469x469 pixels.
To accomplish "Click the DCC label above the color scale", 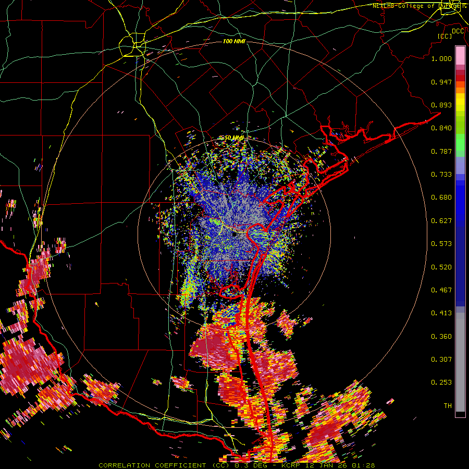I will click(x=458, y=31).
